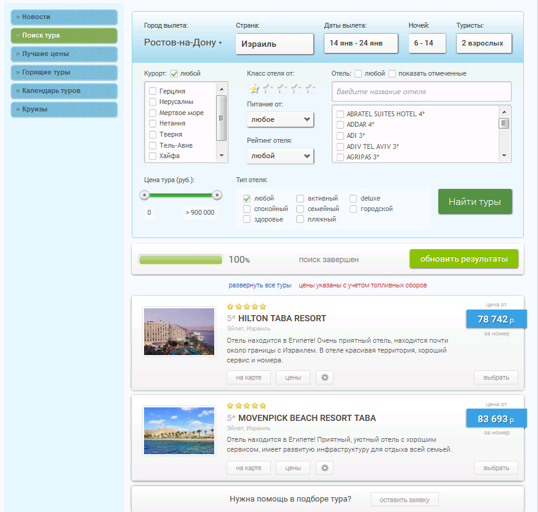Open departure dates 14 янв - 24 янв
This screenshot has width=538, height=512.
361,43
